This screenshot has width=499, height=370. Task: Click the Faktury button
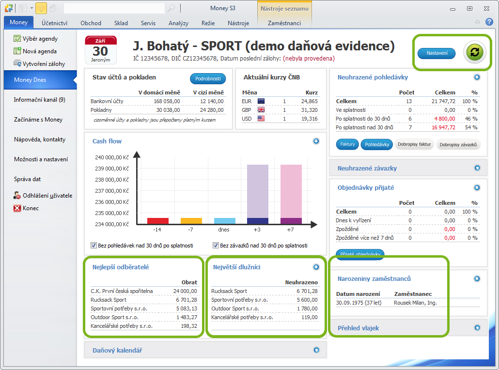click(347, 144)
